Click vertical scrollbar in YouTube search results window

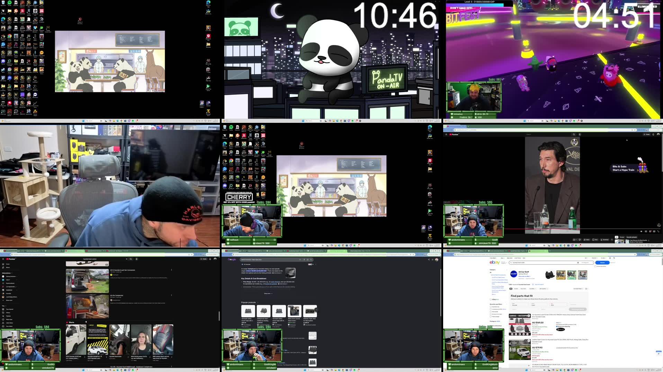[218, 316]
